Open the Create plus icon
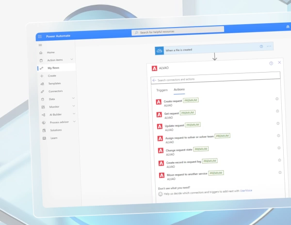Screen dimensions: 291x225 42,76
